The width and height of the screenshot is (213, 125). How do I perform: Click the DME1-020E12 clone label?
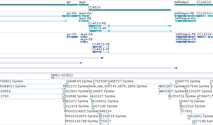62,75
